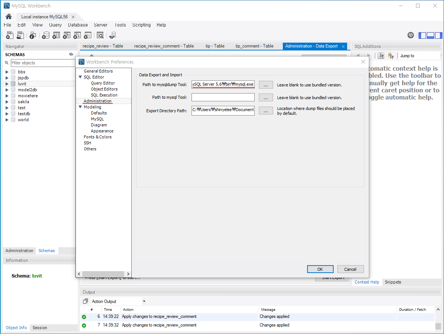The width and height of the screenshot is (444, 334).
Task: Switch to the Administration navigator tab
Action: (x=19, y=251)
